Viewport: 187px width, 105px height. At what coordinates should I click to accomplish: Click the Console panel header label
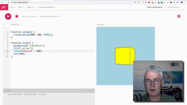click(x=7, y=91)
